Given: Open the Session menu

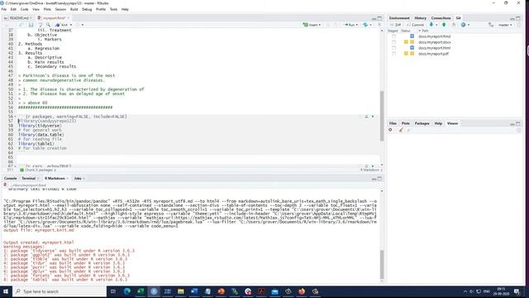Looking at the screenshot, I should click(60, 9).
